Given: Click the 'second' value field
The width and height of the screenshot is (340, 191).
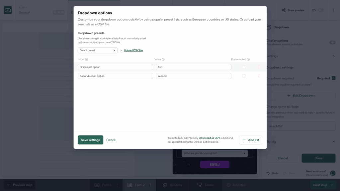Looking at the screenshot, I should (x=194, y=76).
